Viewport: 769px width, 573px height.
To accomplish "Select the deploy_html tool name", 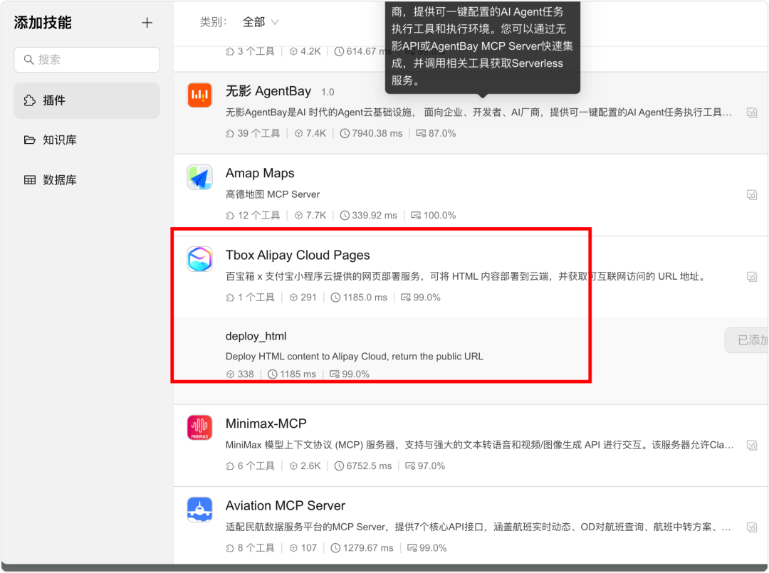I will click(256, 336).
